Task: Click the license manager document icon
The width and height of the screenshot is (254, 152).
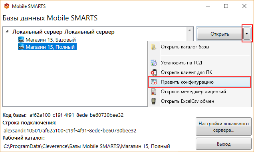Action: (154, 92)
